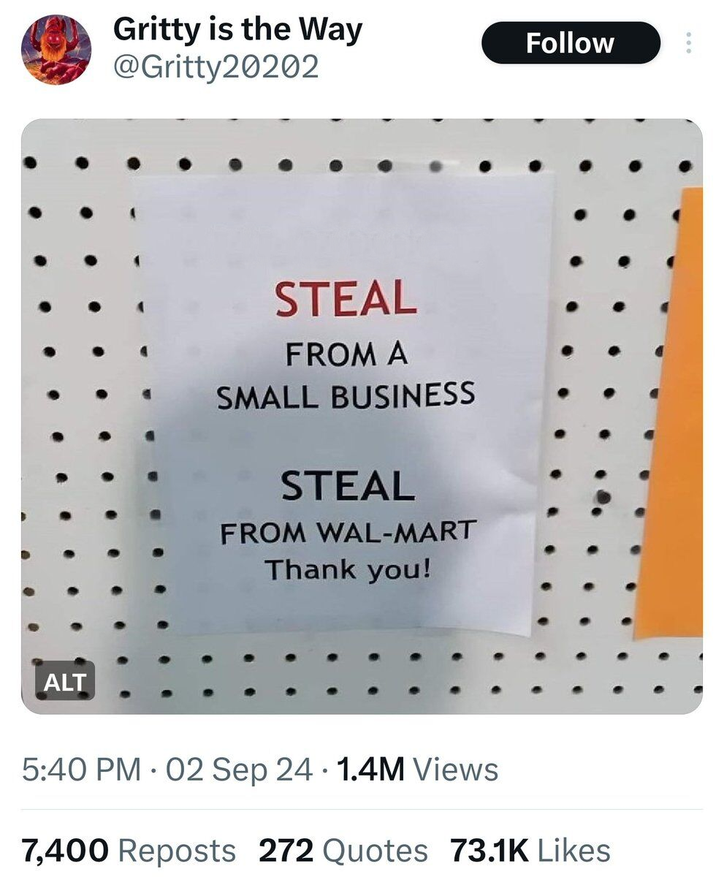The width and height of the screenshot is (724, 877).
Task: Follow the Gritty is the Way account
Action: point(571,43)
